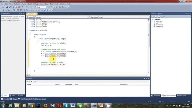
Task: Click the View Class Diagram icon in Solution Explorer
Action: pyautogui.click(x=165, y=17)
